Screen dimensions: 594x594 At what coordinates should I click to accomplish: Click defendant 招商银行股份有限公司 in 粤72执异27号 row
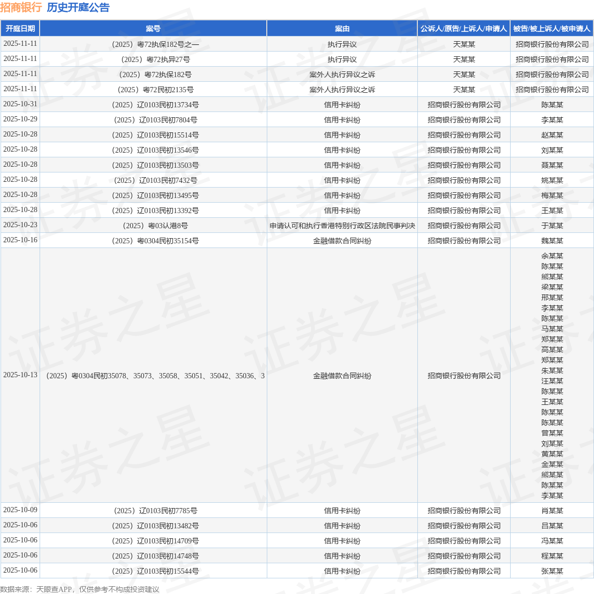pyautogui.click(x=552, y=59)
